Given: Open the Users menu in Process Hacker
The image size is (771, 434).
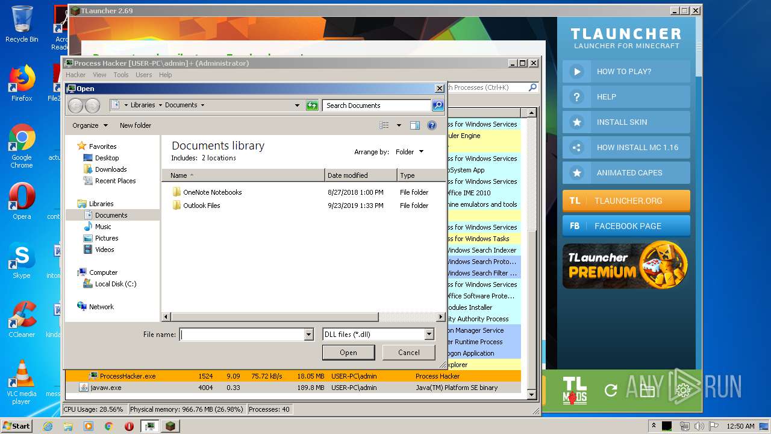Looking at the screenshot, I should point(143,75).
